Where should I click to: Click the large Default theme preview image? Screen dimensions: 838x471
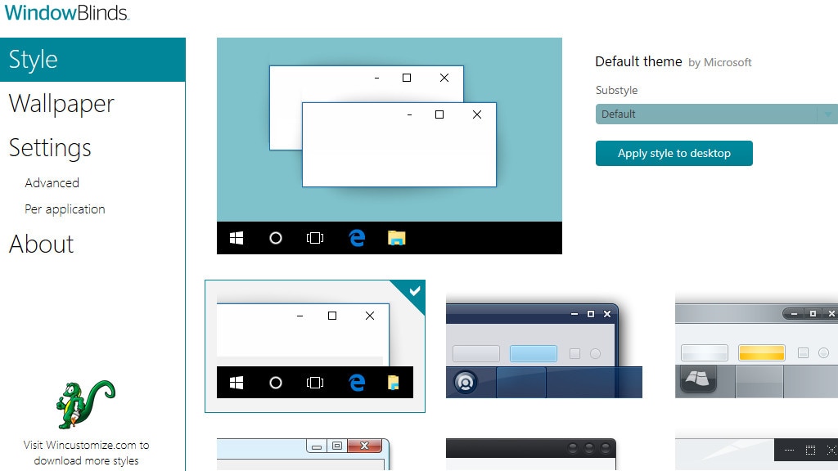pos(389,146)
